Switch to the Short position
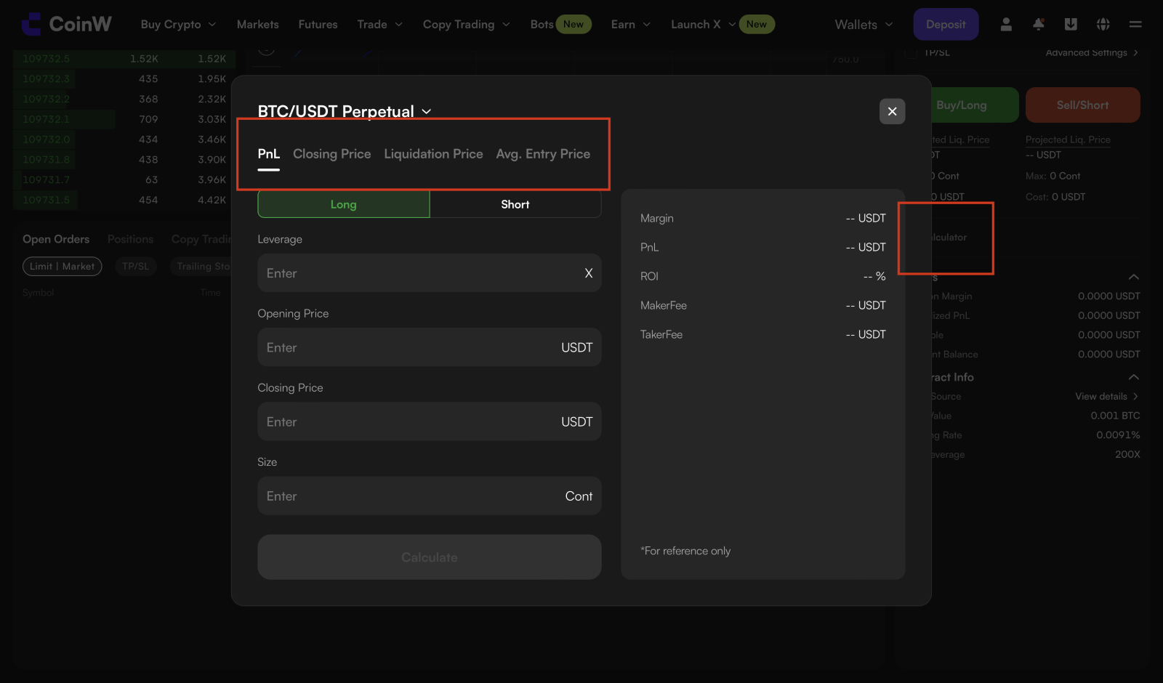 515,204
